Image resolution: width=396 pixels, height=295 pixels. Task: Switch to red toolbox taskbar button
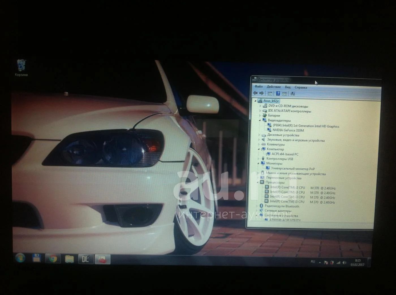pyautogui.click(x=102, y=259)
